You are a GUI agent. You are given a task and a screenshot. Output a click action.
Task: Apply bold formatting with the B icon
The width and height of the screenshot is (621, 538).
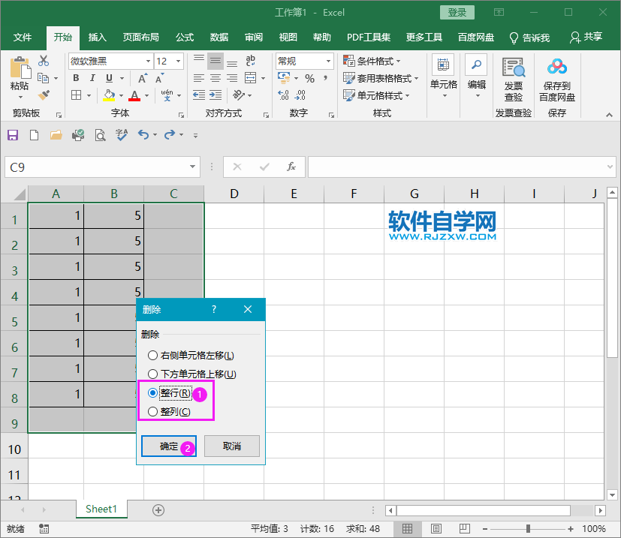tap(75, 77)
